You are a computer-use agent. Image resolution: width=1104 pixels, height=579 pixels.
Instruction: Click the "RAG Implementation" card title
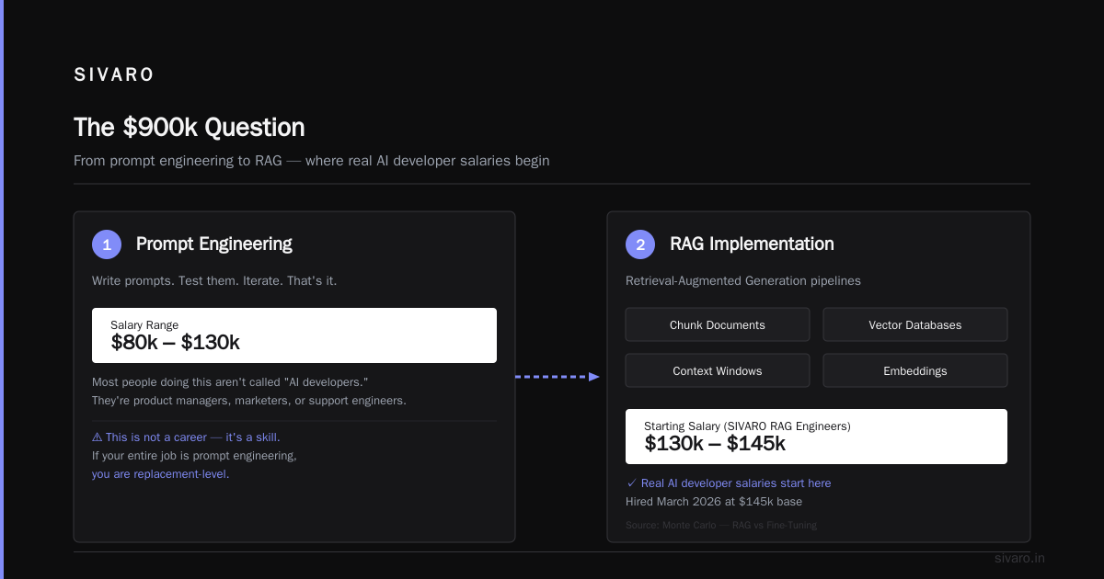752,244
